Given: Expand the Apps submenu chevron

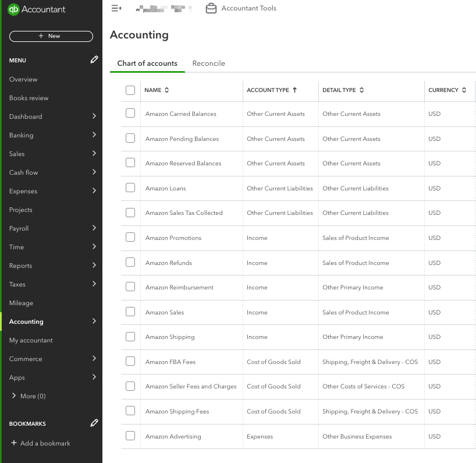Looking at the screenshot, I should click(x=94, y=377).
